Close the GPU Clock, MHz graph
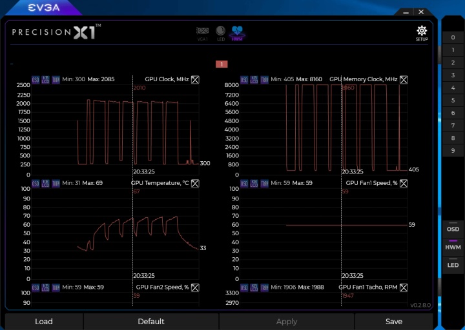 [x=195, y=80]
